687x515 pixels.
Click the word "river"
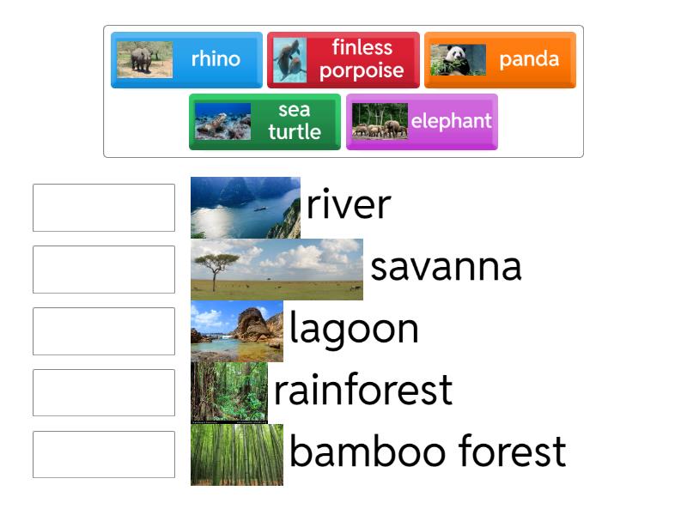pos(347,205)
